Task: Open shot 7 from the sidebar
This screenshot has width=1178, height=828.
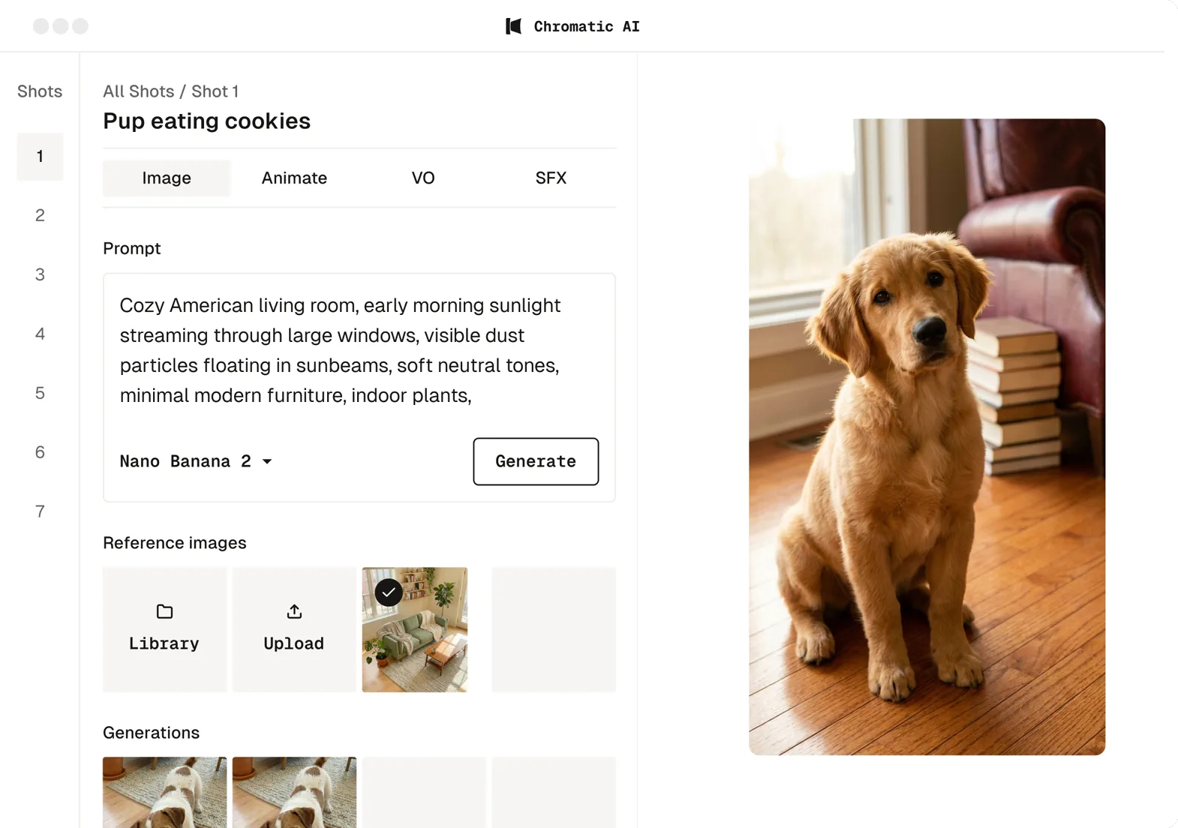Action: pyautogui.click(x=40, y=511)
